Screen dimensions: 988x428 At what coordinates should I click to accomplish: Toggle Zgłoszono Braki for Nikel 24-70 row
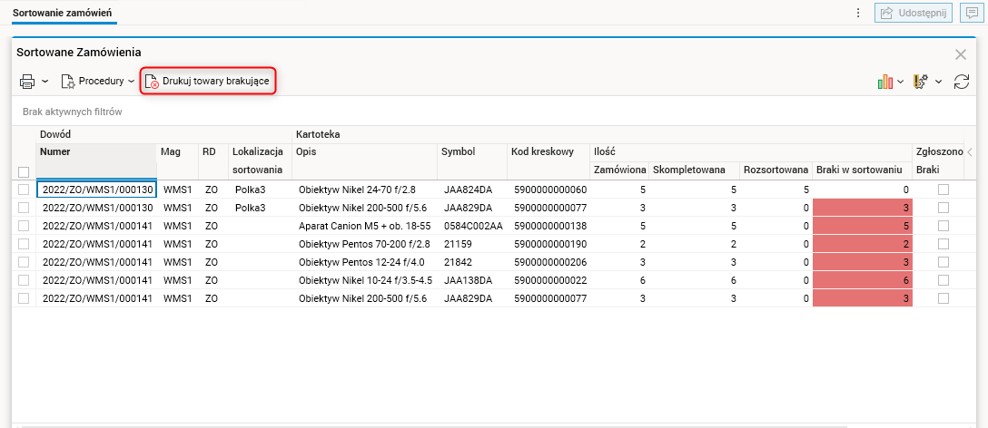tap(944, 190)
